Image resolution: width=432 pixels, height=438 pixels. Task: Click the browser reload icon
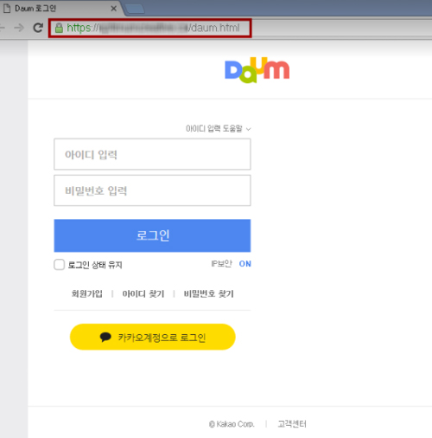click(38, 28)
